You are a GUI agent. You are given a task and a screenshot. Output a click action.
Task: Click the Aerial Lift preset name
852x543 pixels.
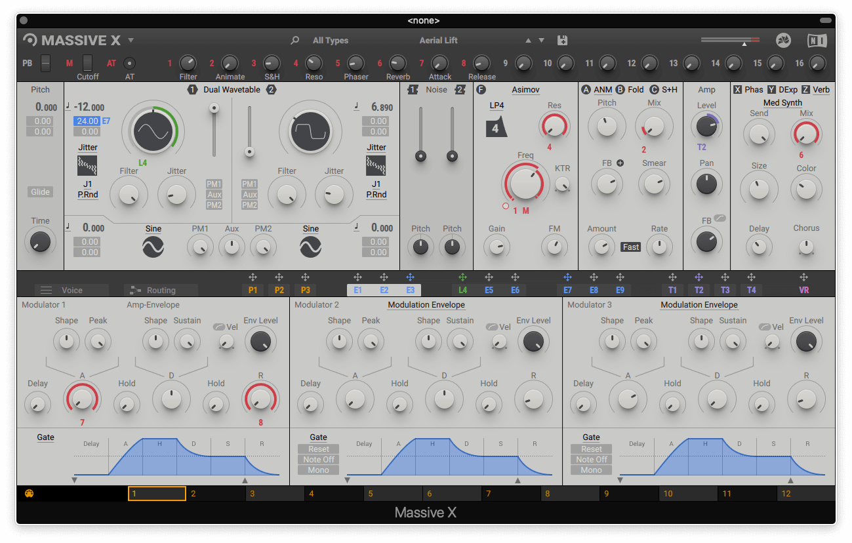(438, 41)
